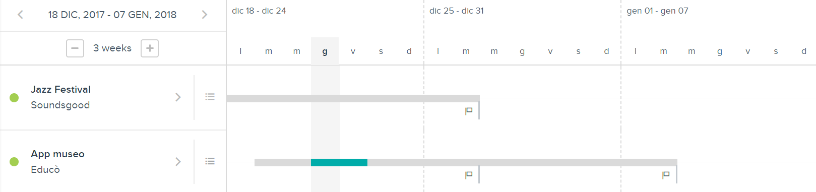This screenshot has height=192, width=816.
Task: Click Jazz Festival gray timeline bar
Action: [353, 98]
